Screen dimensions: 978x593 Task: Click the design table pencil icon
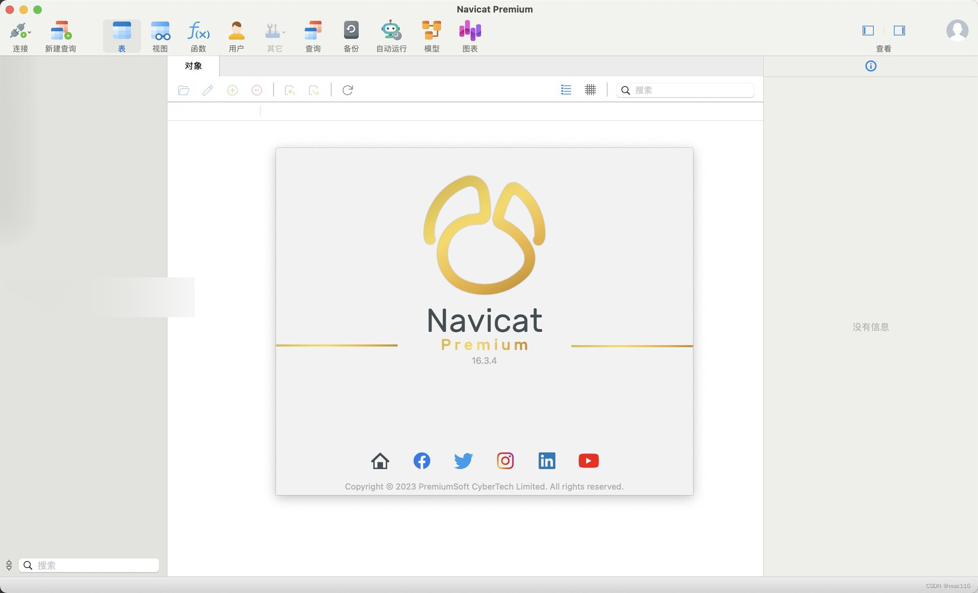pyautogui.click(x=208, y=90)
